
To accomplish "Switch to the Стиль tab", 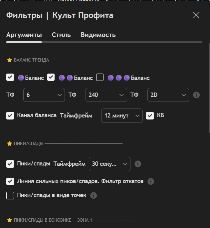I will (61, 35).
